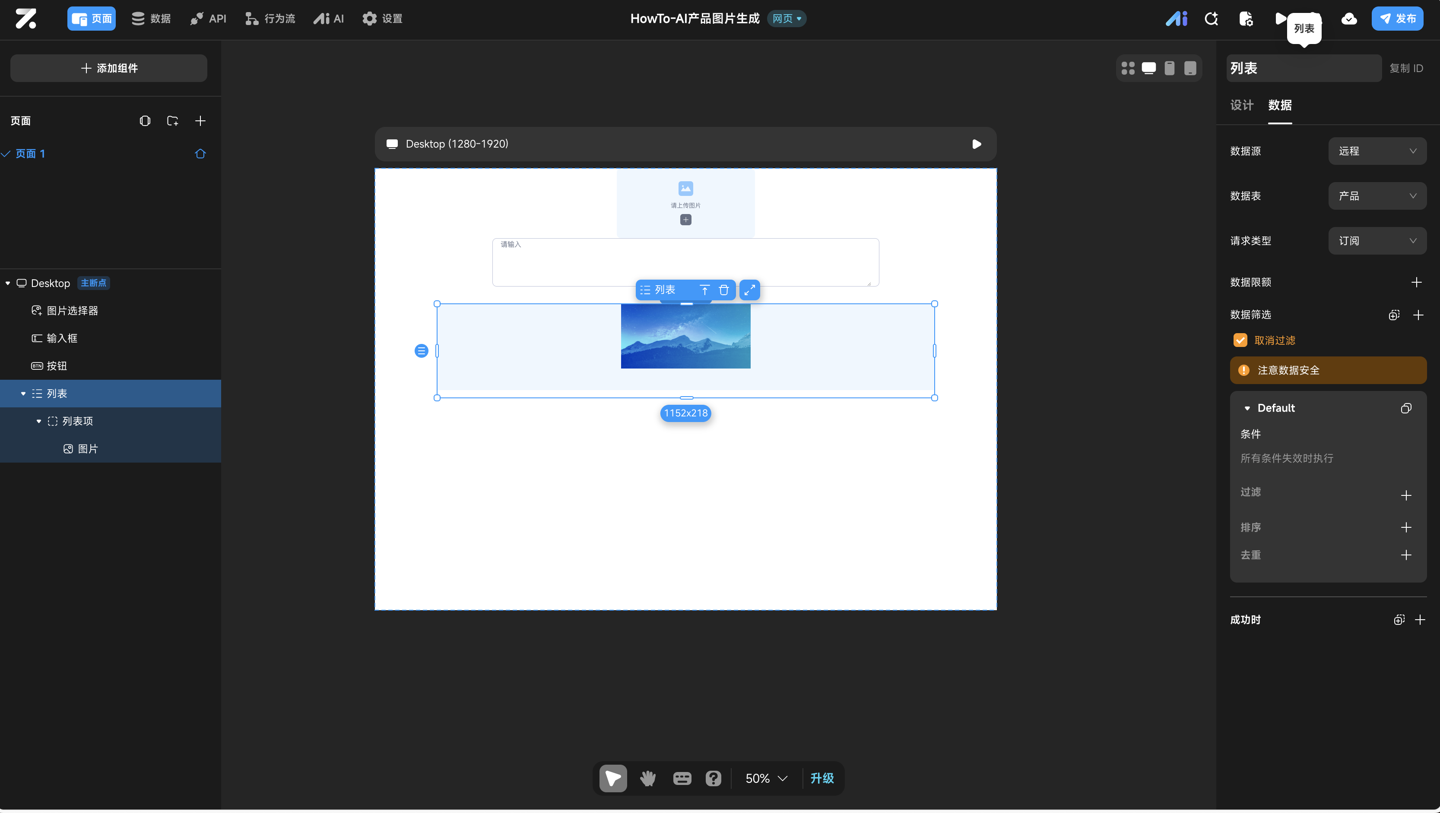This screenshot has height=813, width=1440.
Task: Click the delete icon on list toolbar
Action: (723, 290)
